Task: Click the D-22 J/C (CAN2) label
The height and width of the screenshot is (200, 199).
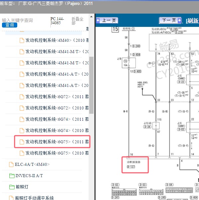Action: coord(181,82)
